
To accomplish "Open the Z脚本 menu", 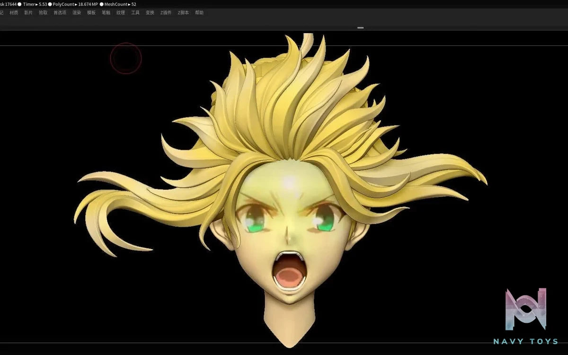I will [x=183, y=13].
